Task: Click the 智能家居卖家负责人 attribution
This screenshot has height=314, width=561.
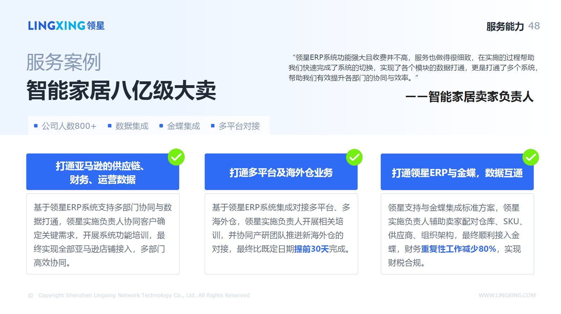Action: [x=469, y=96]
